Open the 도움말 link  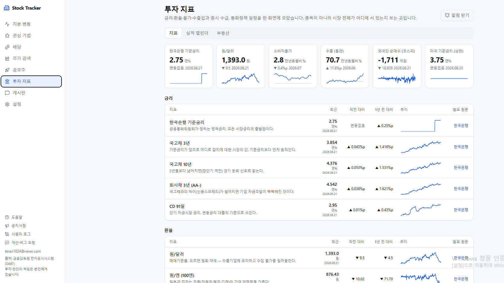point(17,217)
